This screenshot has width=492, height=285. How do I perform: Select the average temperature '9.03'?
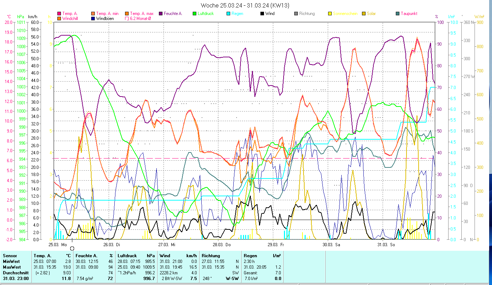(67, 273)
